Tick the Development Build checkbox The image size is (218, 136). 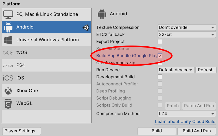pos(160,77)
